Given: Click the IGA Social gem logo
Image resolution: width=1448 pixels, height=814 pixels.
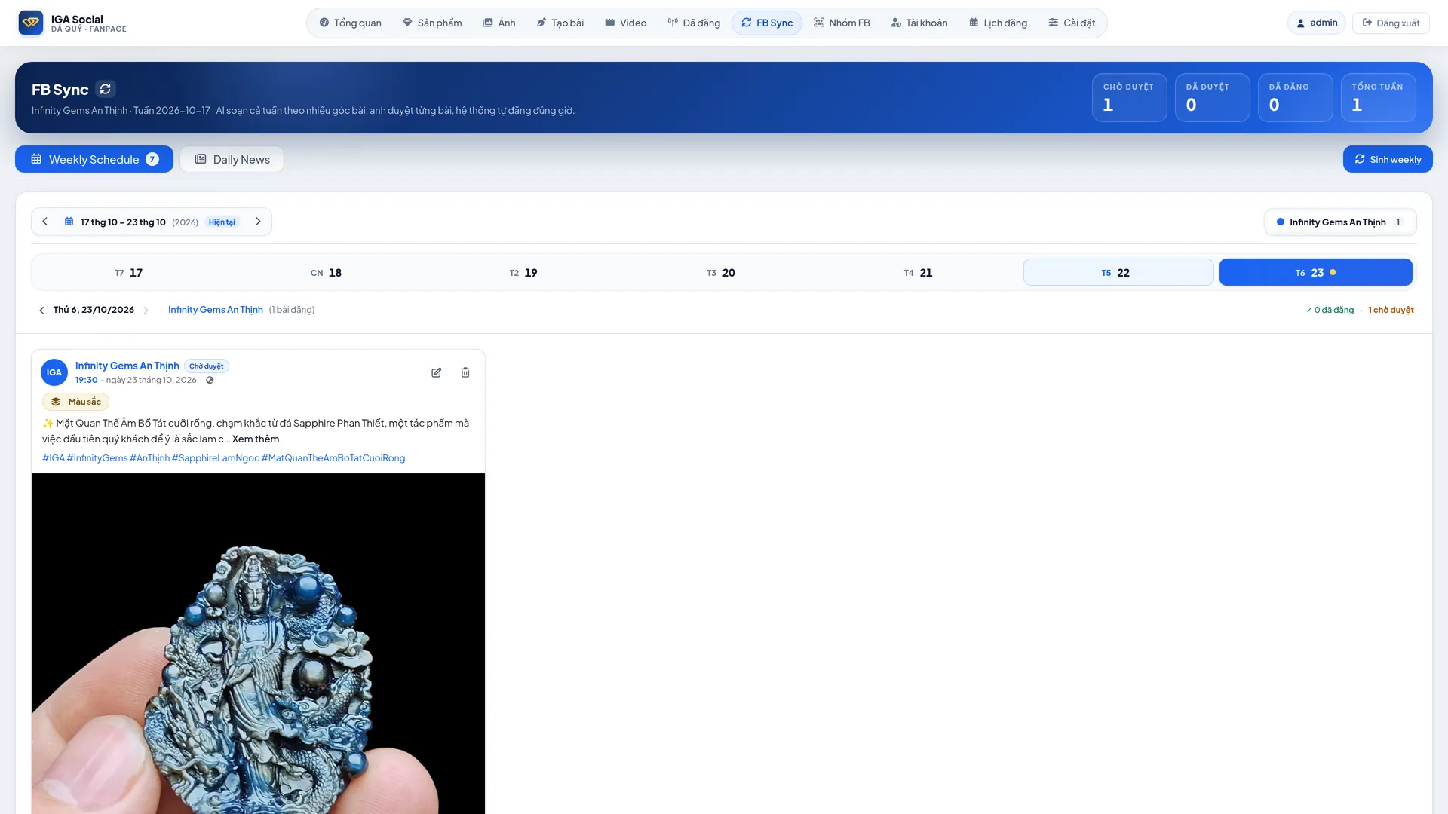Looking at the screenshot, I should (31, 23).
